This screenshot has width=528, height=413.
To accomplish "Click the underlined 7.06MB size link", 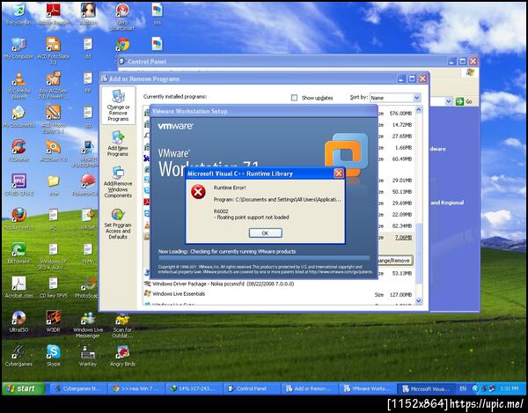I will pos(403,238).
